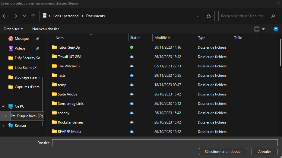Unpin Musique using its pin icon
The width and height of the screenshot is (282, 158).
(38, 39)
